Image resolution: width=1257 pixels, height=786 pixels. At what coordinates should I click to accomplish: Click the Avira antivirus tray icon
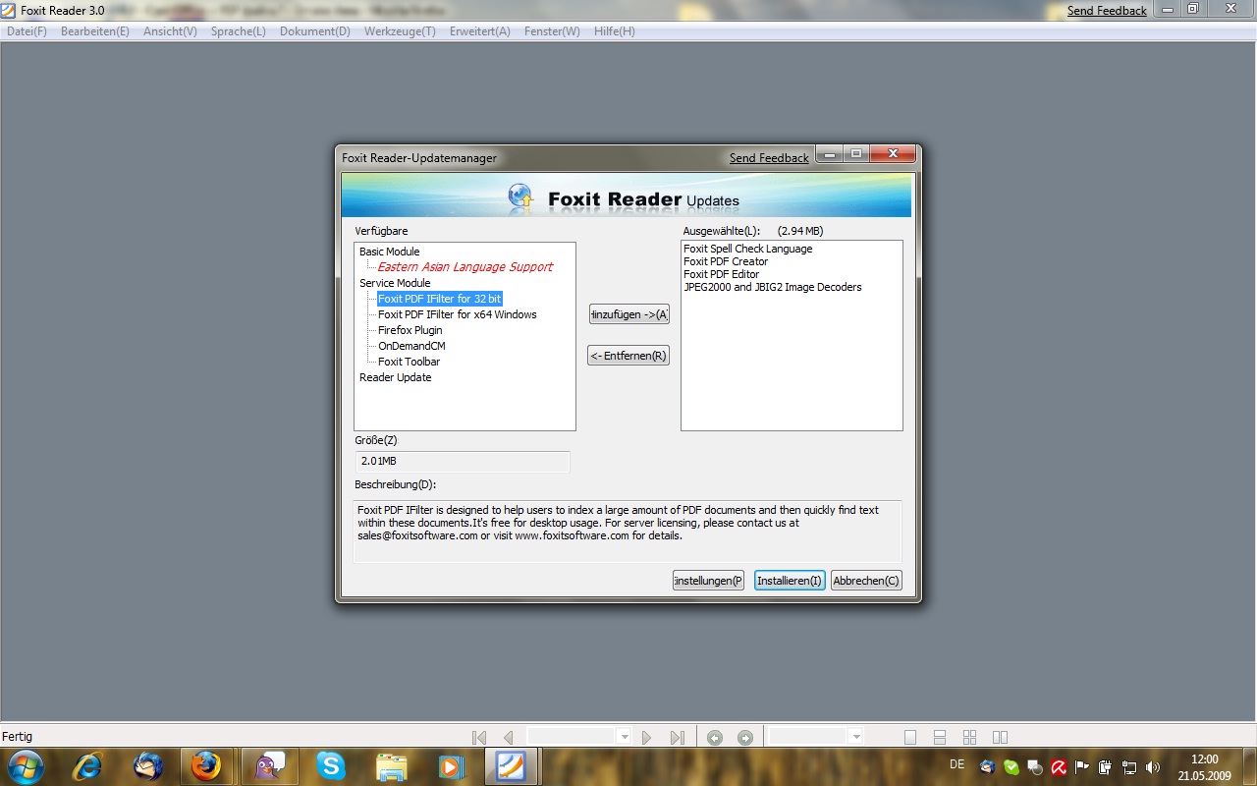click(1059, 766)
